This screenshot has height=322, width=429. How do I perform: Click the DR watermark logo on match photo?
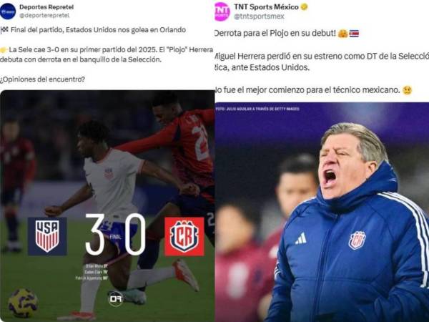pyautogui.click(x=115, y=298)
